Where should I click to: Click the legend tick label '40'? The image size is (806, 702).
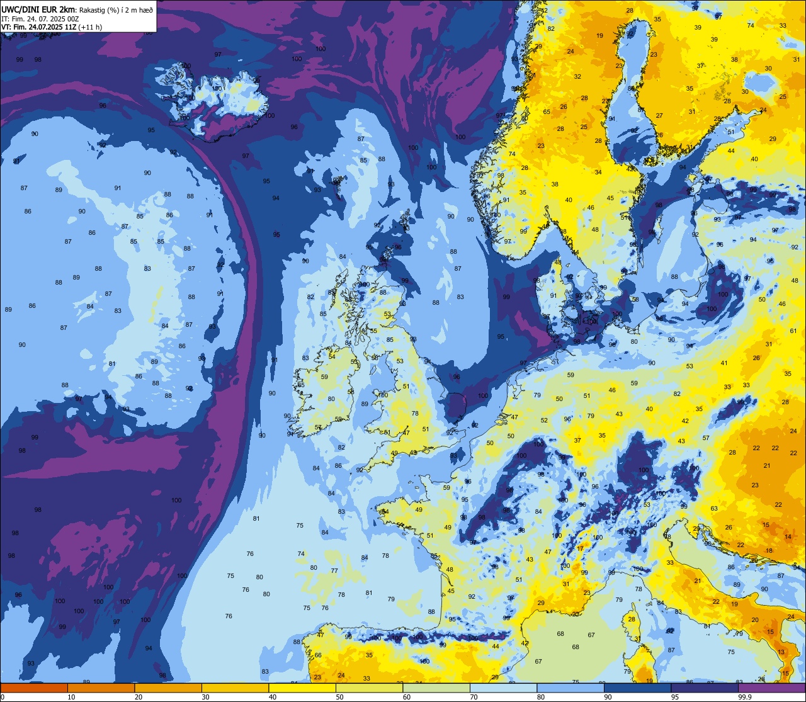tap(273, 697)
